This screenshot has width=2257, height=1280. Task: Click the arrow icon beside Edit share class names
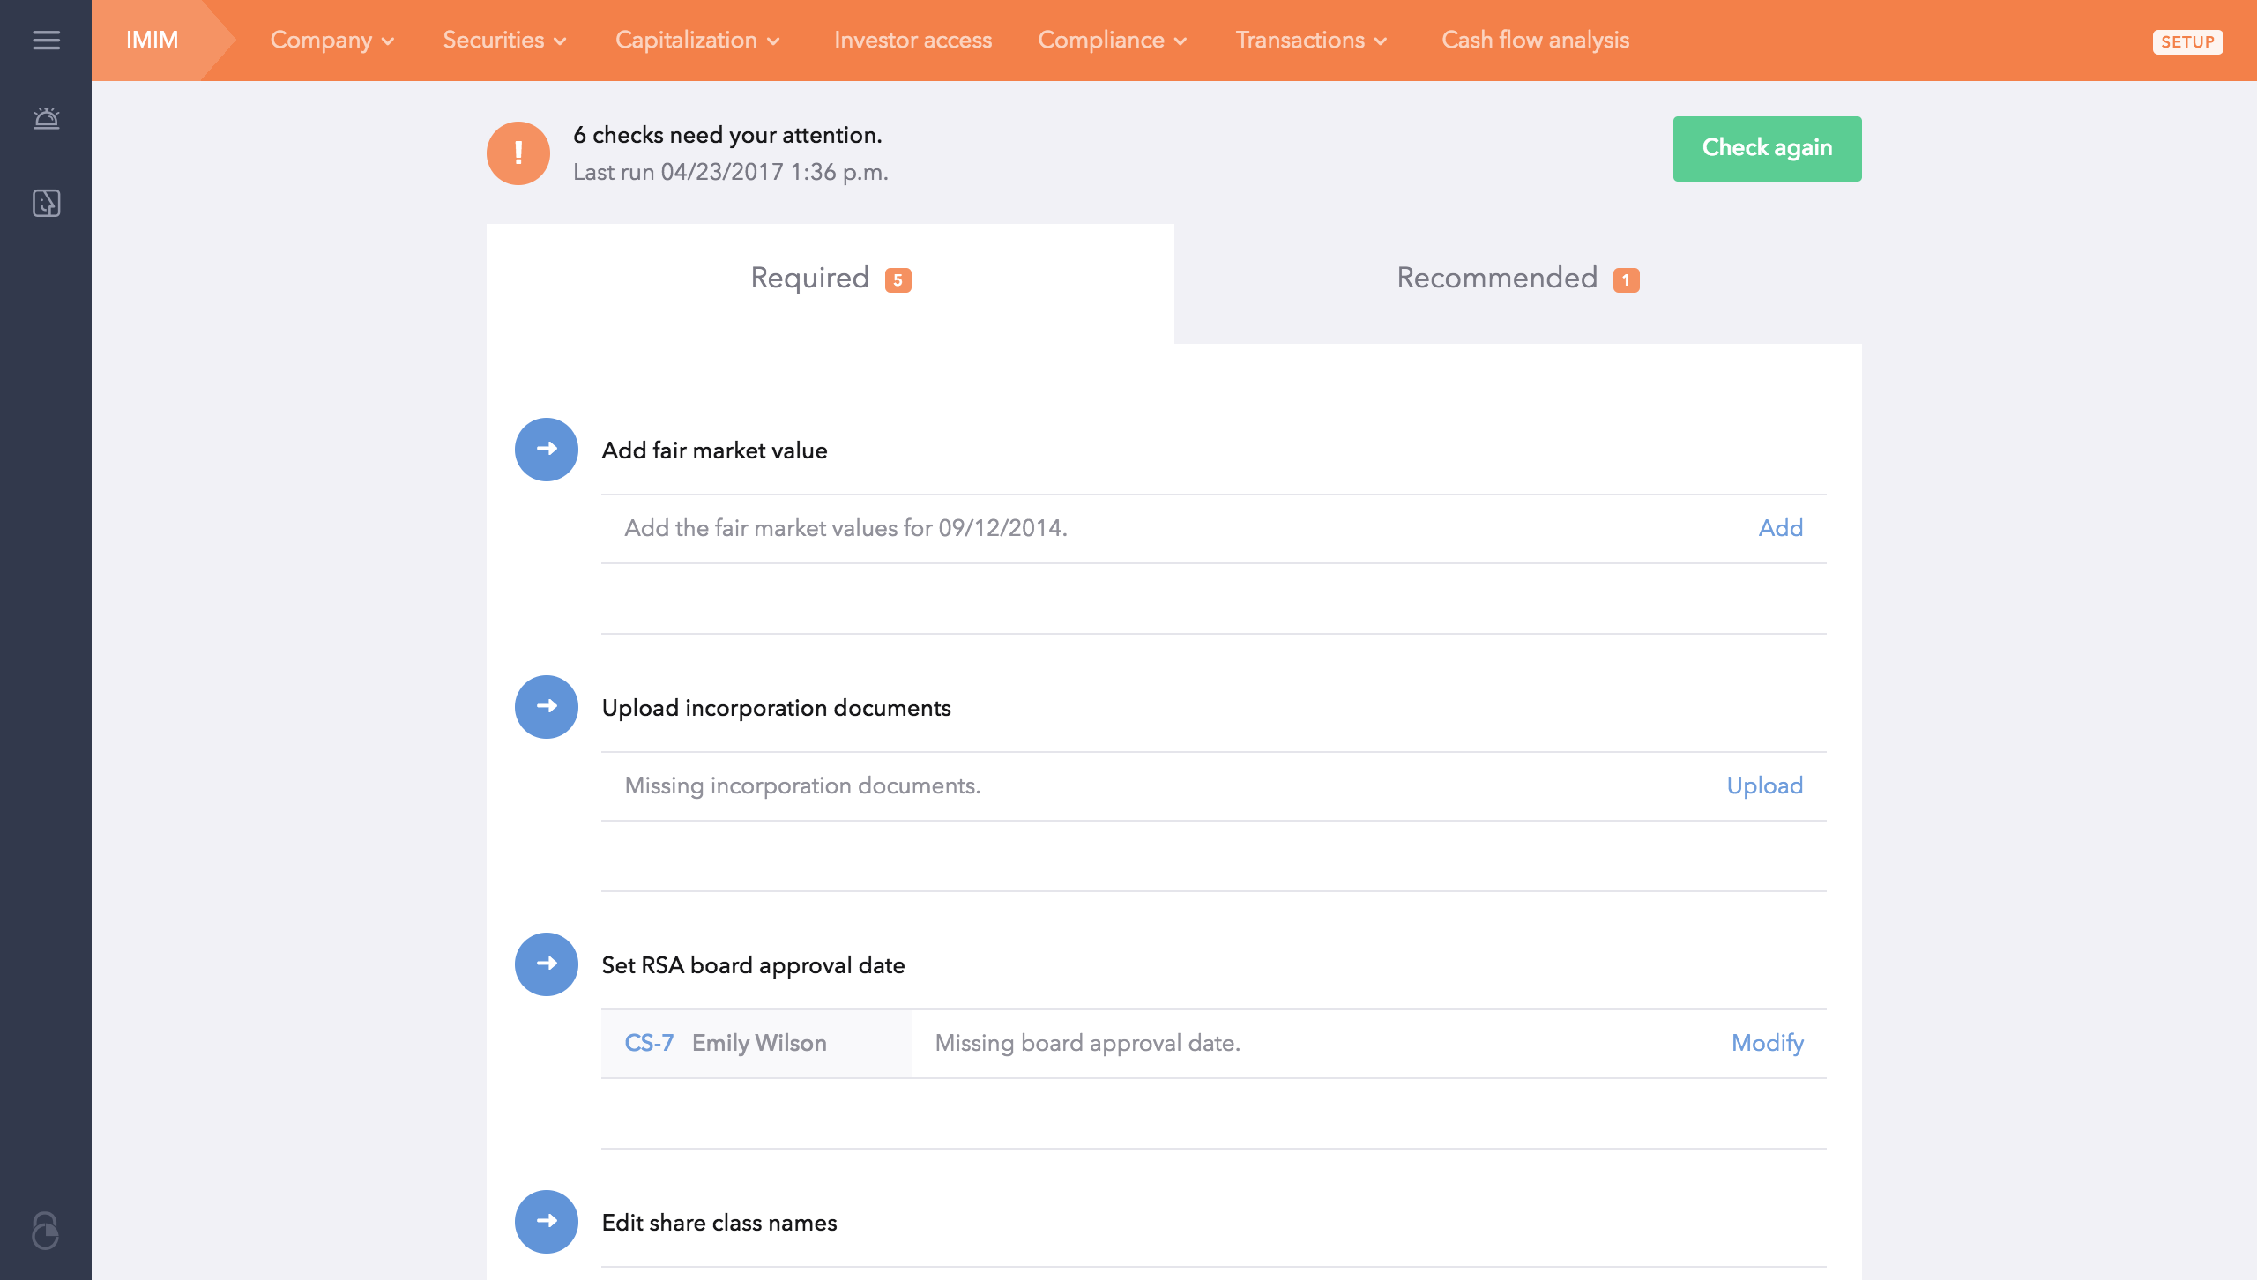546,1222
